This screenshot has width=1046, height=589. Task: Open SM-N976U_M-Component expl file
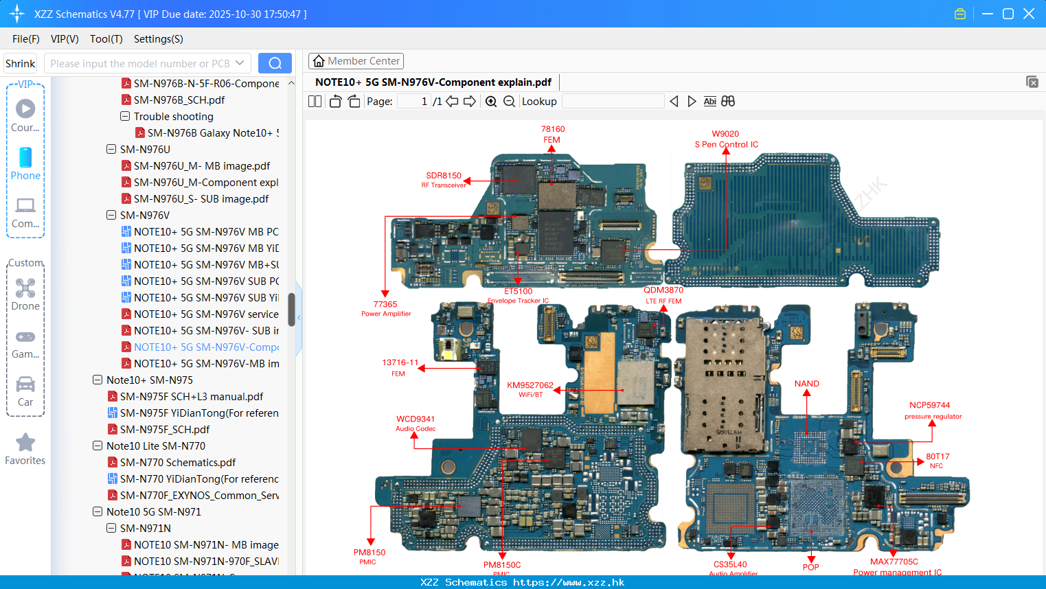(200, 182)
